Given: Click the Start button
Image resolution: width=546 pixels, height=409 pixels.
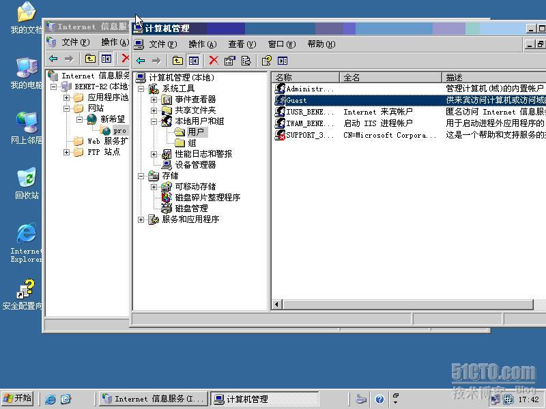Looking at the screenshot, I should pos(18,398).
